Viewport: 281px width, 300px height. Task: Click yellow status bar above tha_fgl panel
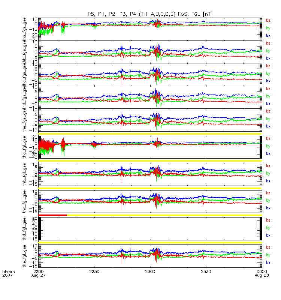click(150, 134)
